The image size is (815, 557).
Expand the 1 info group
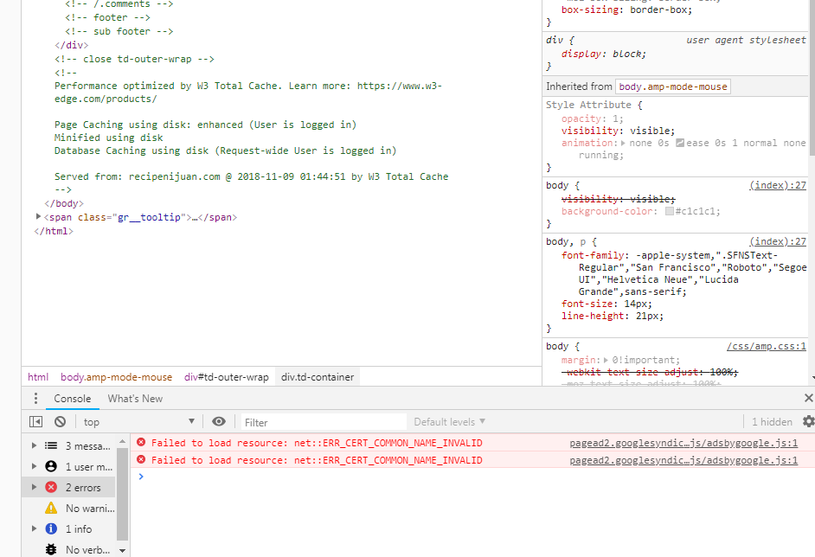34,529
